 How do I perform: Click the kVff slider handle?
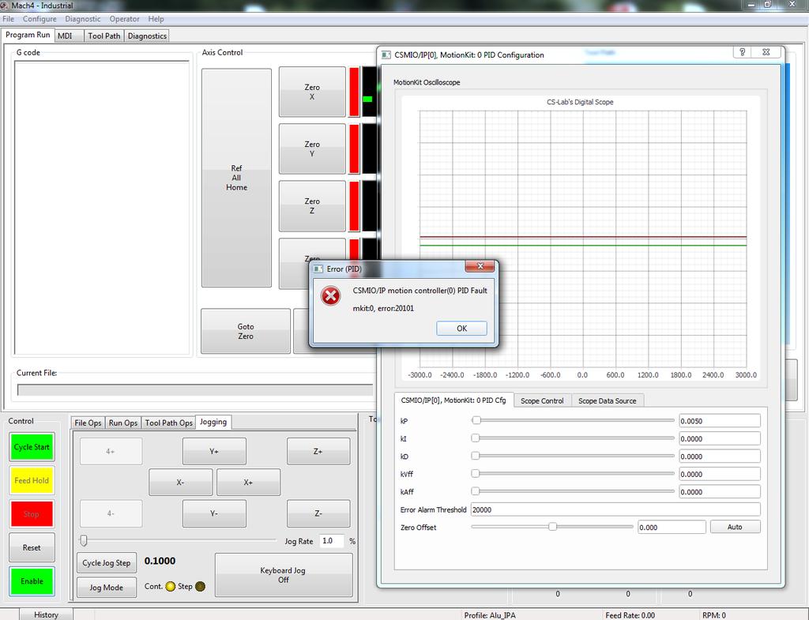click(476, 474)
